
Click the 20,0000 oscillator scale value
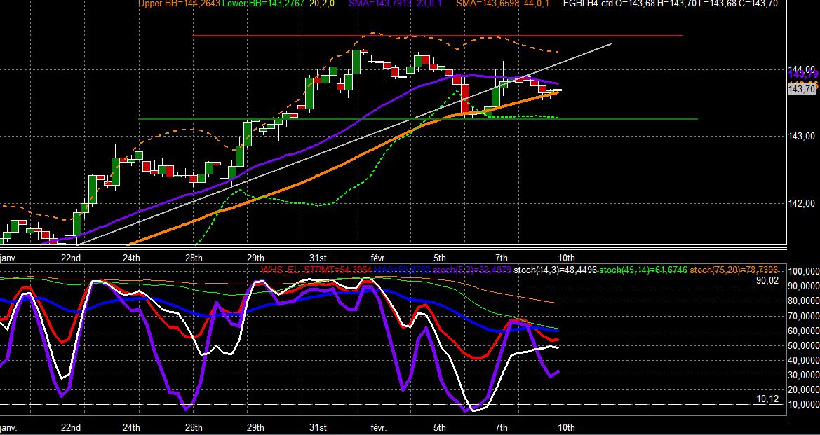point(803,389)
